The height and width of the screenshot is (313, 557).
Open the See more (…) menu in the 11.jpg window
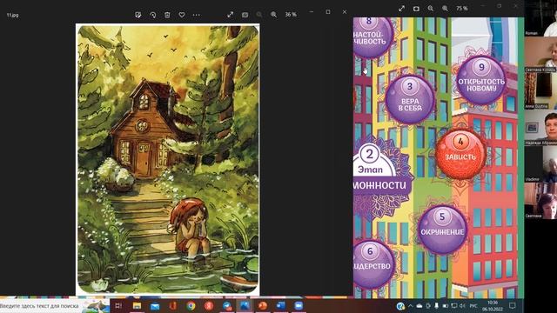(x=196, y=15)
